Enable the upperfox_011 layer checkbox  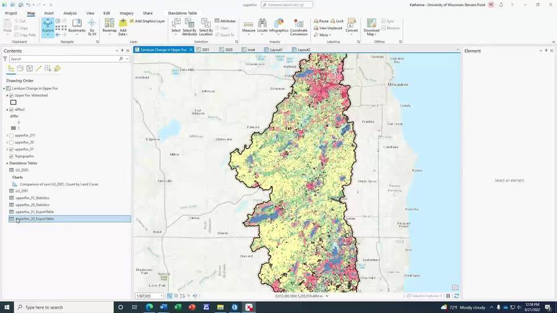11,135
